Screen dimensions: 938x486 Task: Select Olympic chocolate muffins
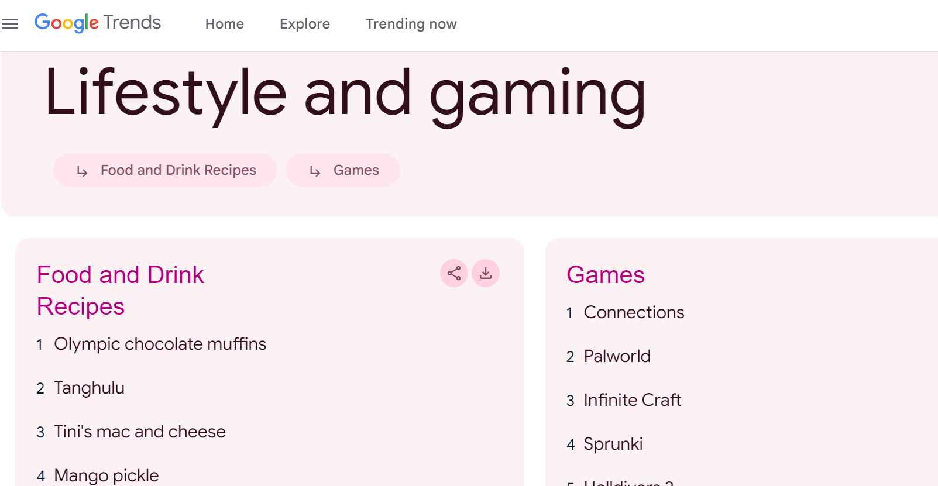[x=160, y=344]
